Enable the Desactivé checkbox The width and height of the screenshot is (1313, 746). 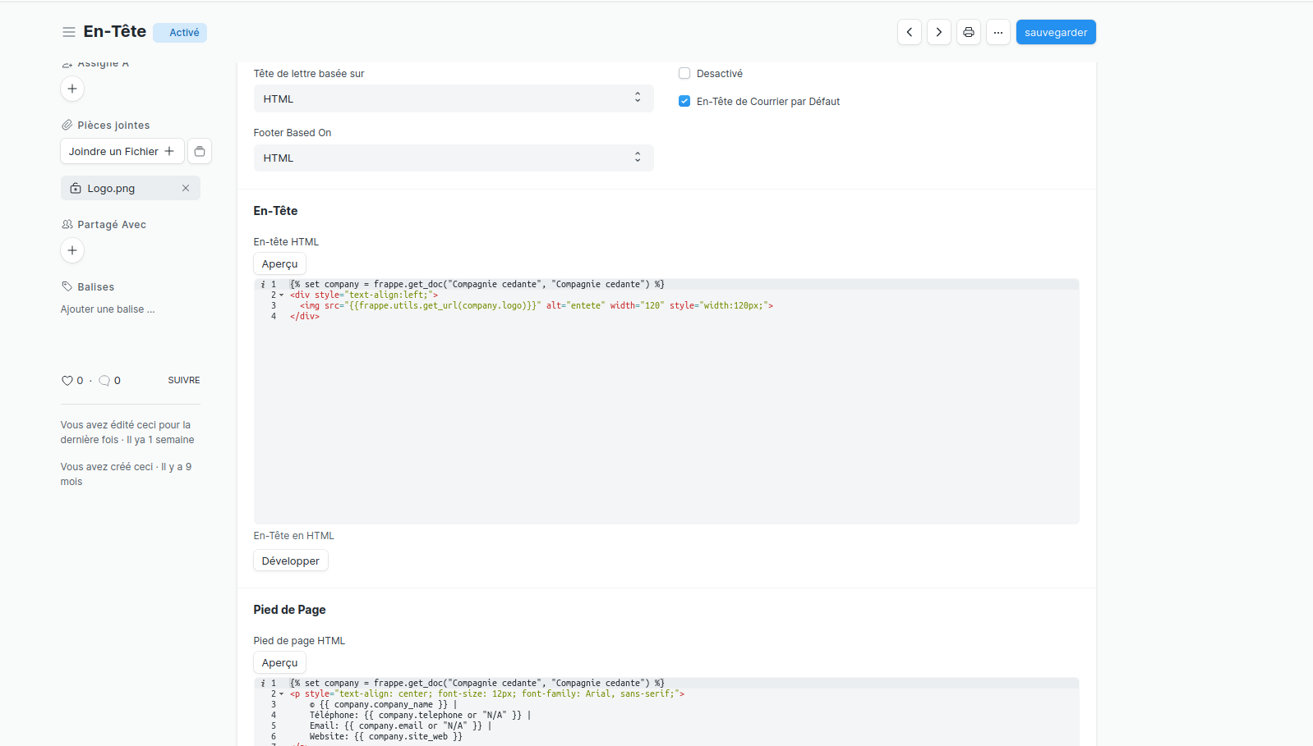pyautogui.click(x=684, y=73)
